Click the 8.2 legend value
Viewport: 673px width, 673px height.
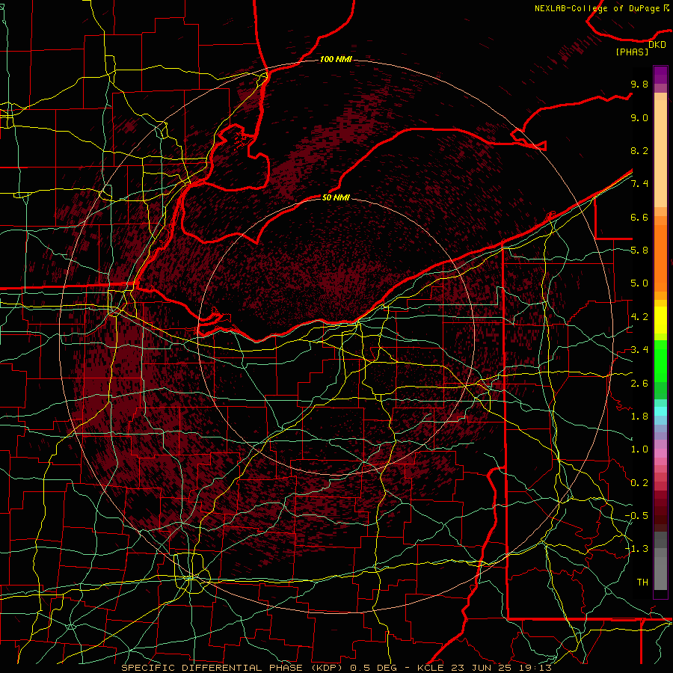click(x=639, y=150)
